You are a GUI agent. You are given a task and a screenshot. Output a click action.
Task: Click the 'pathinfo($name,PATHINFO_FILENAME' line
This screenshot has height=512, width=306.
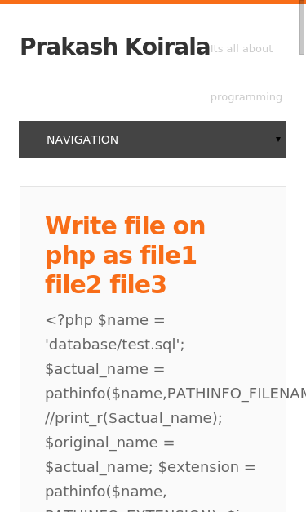click(175, 394)
